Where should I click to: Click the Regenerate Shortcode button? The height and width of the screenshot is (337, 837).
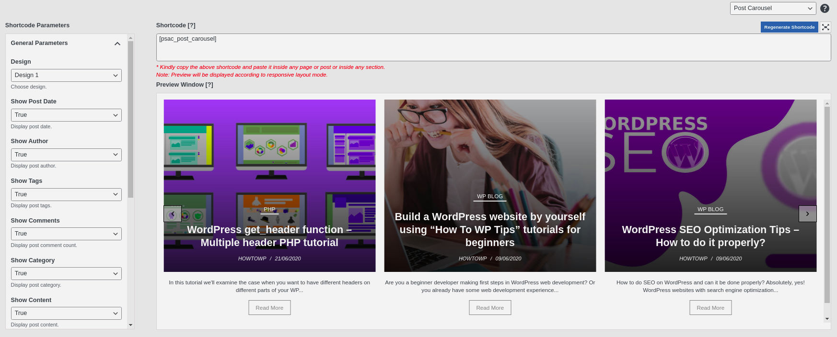pos(789,27)
